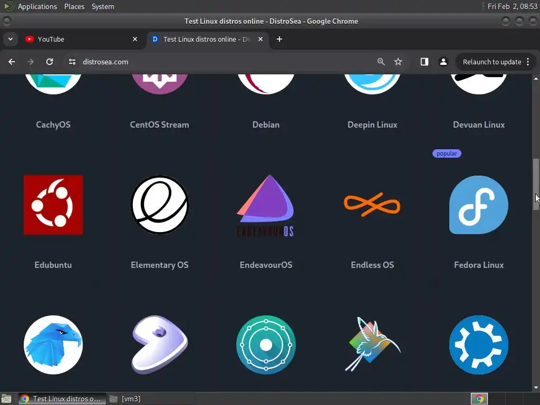Click the CentOS Stream name link
Image resolution: width=540 pixels, height=405 pixels.
(x=159, y=124)
